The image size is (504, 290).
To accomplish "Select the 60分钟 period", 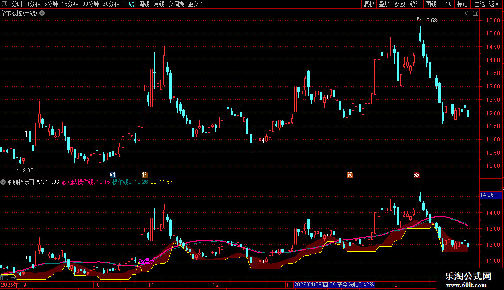I will click(x=111, y=4).
